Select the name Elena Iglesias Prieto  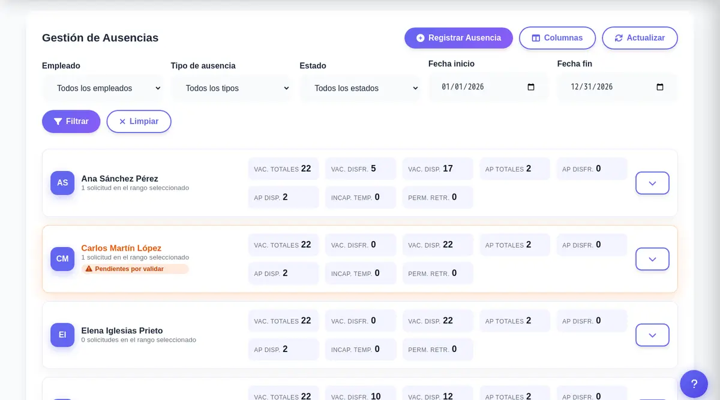(122, 330)
